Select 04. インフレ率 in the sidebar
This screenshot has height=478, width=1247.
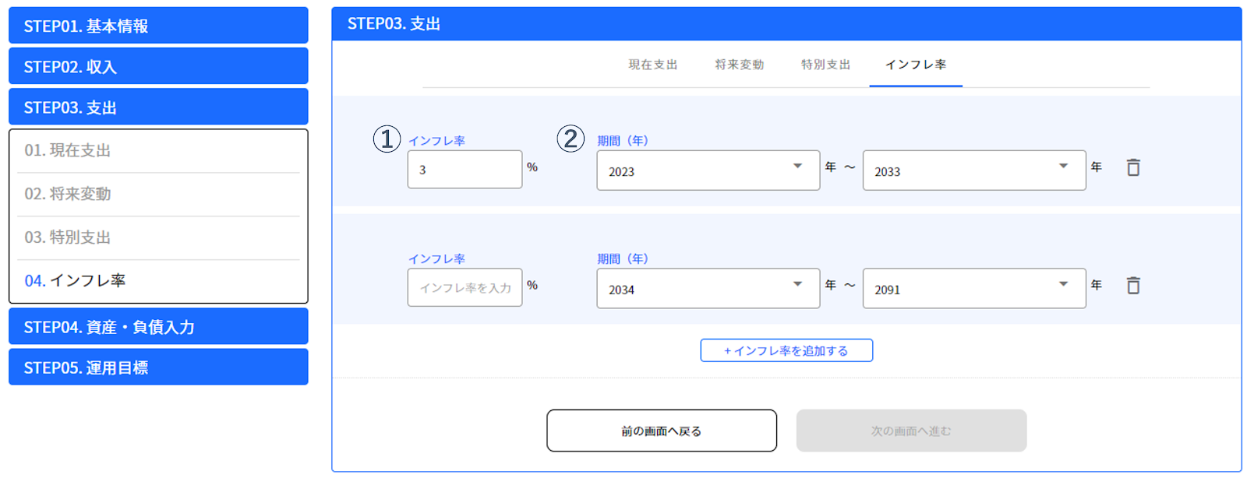click(158, 281)
